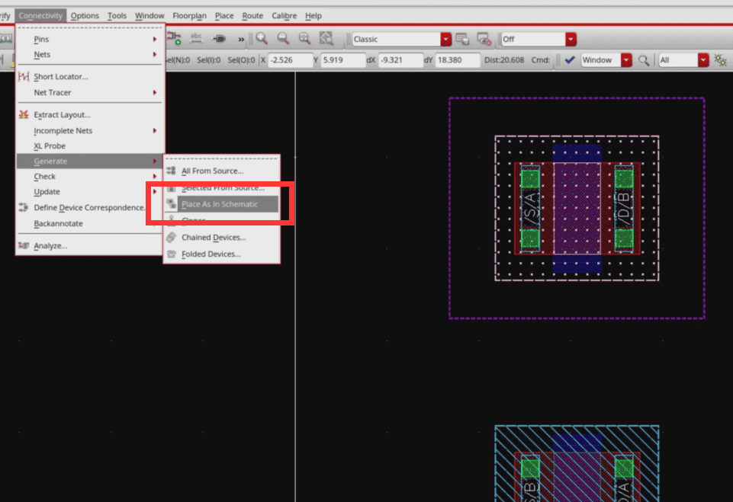Toggle the blue checkmark beside Cmd
Screen dimensions: 733x502
[569, 60]
